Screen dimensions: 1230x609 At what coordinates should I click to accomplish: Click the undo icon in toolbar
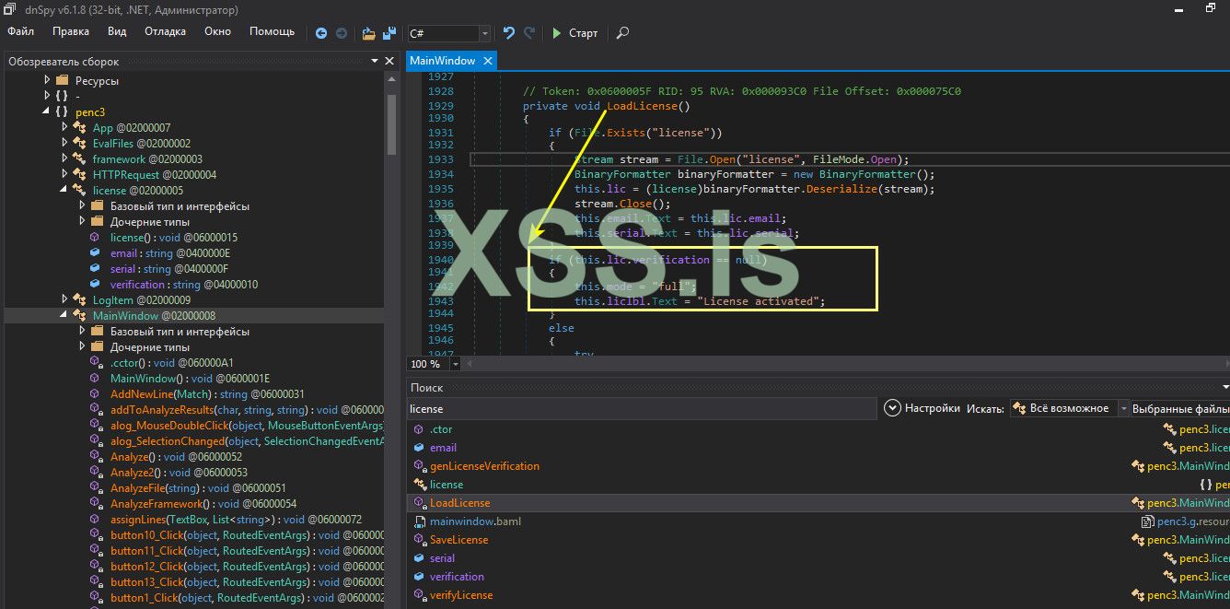coord(509,33)
